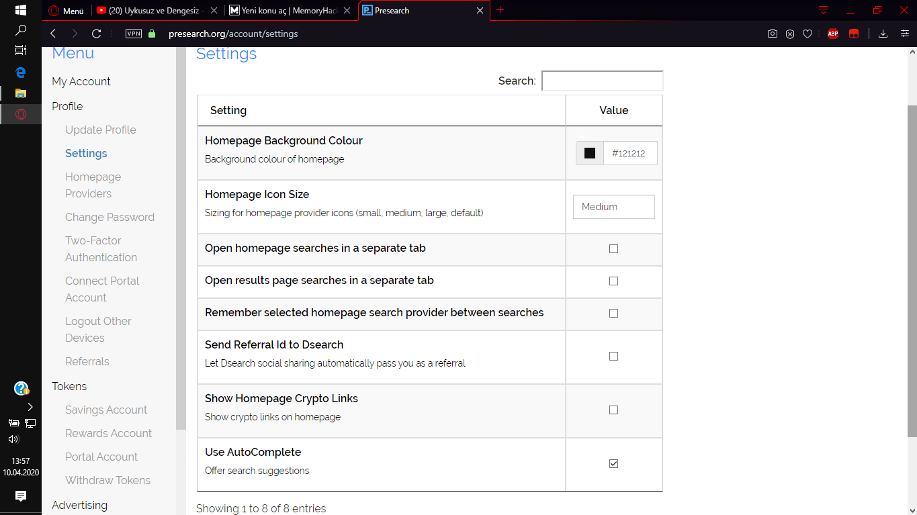Image resolution: width=917 pixels, height=515 pixels.
Task: Bookmark page with the heart icon
Action: [807, 34]
